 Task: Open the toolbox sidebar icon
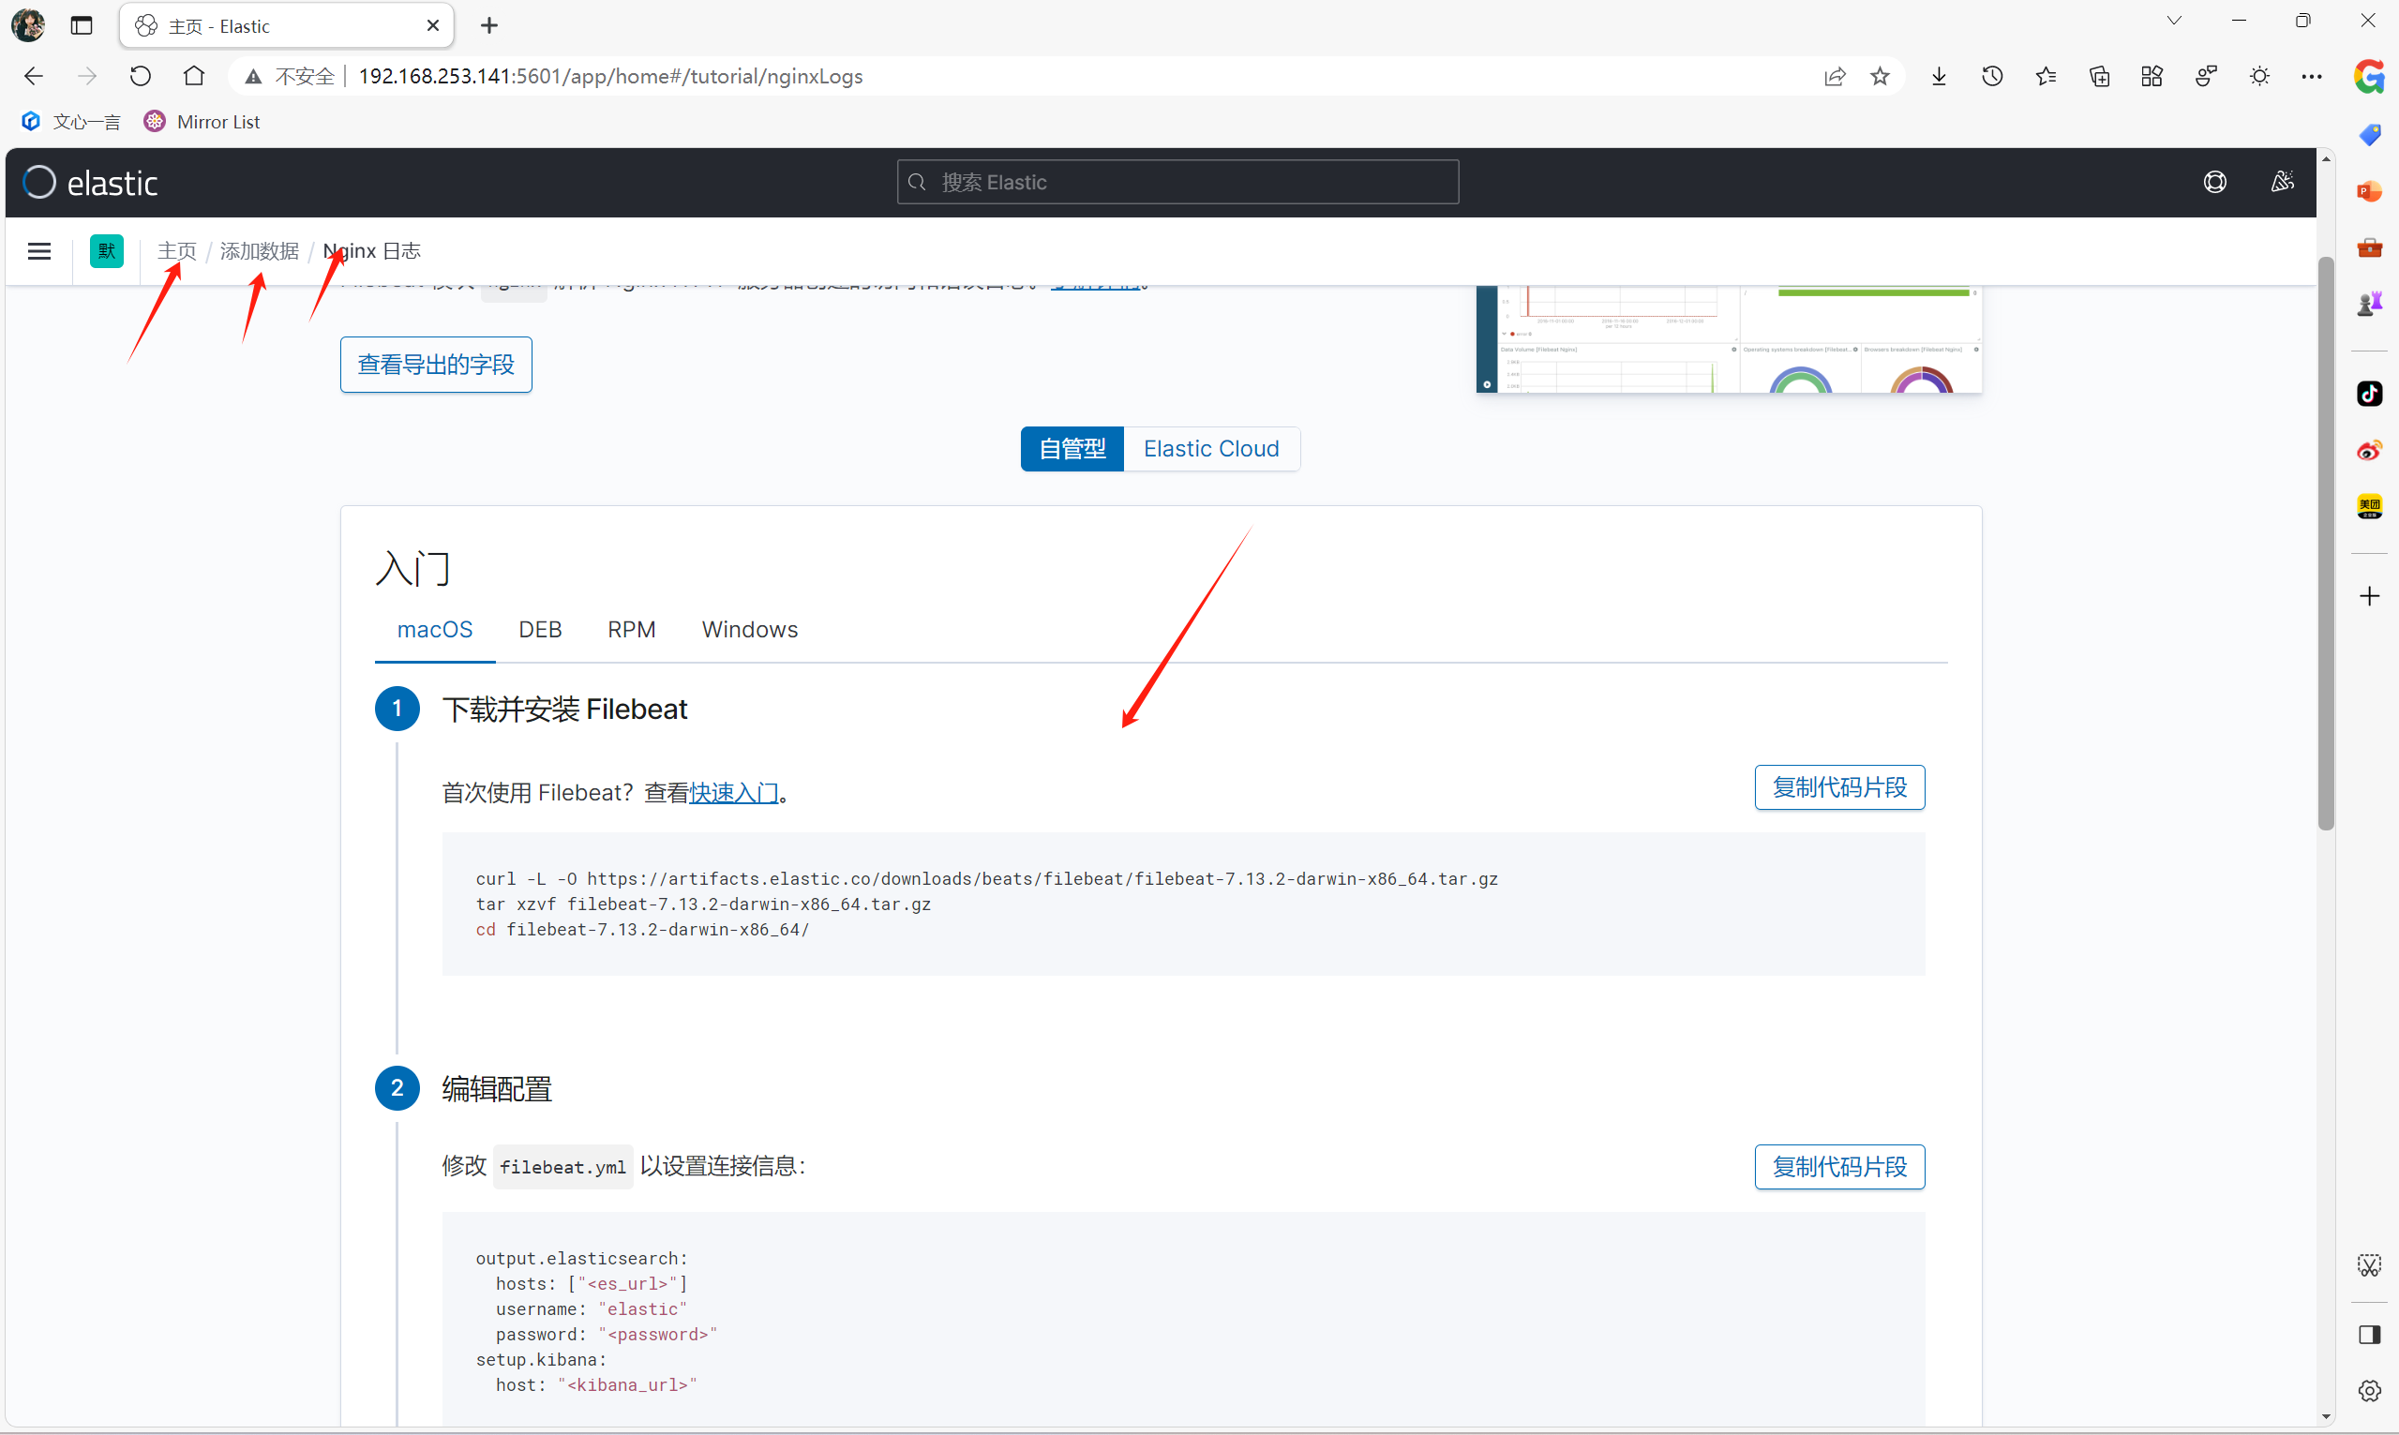[x=2369, y=247]
